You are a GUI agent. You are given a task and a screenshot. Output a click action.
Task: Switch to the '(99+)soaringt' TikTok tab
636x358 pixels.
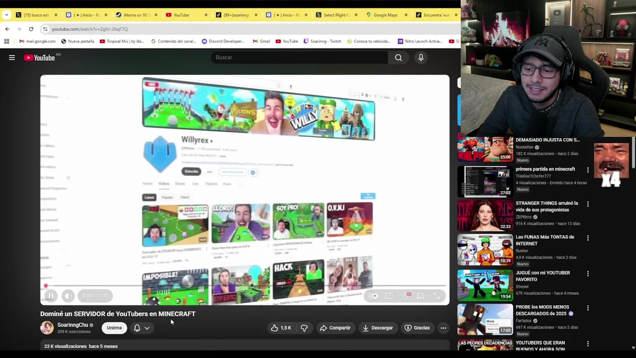[235, 15]
